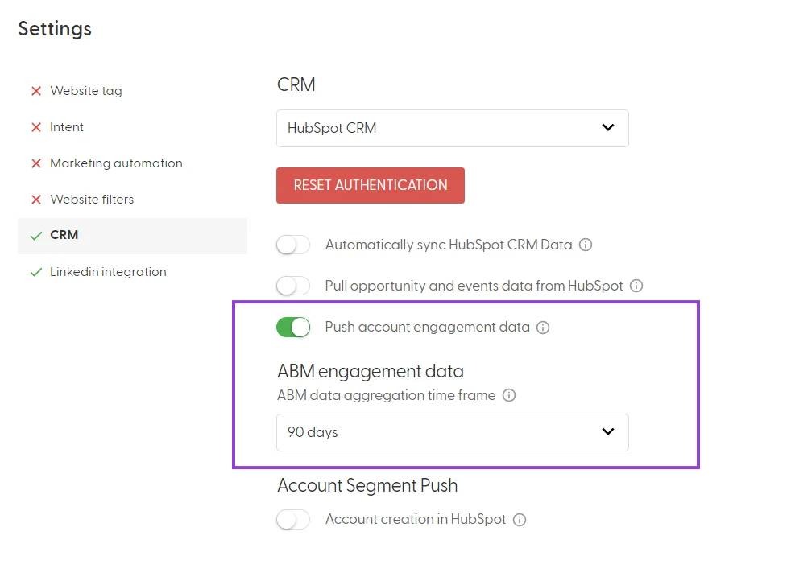Image resolution: width=791 pixels, height=577 pixels.
Task: Click info icon beside ABM data aggregation time frame
Action: pos(509,395)
